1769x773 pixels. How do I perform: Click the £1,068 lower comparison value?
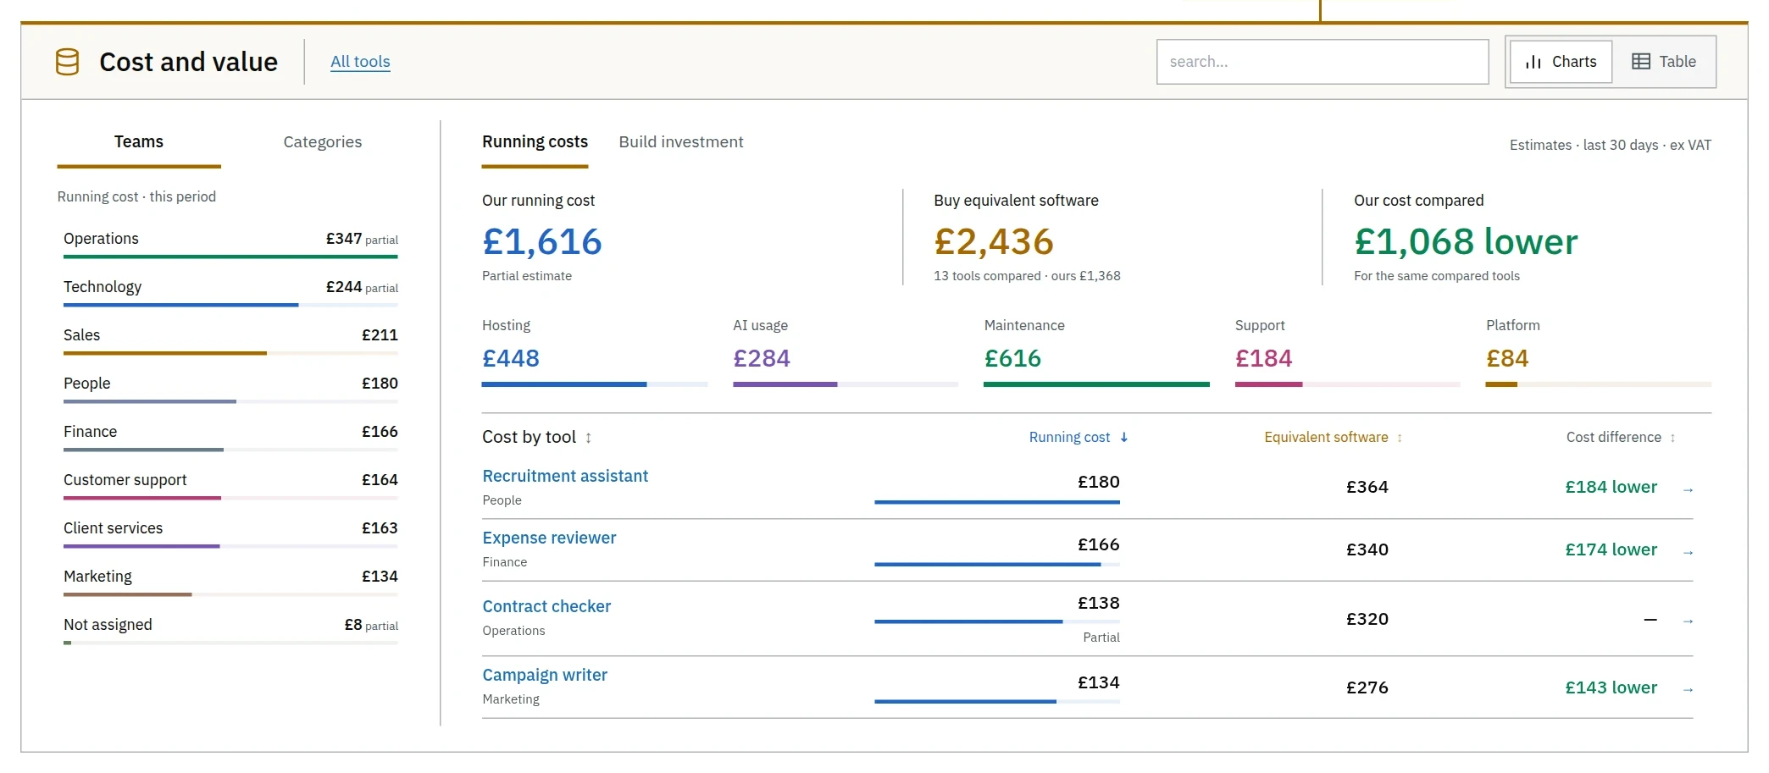tap(1466, 241)
